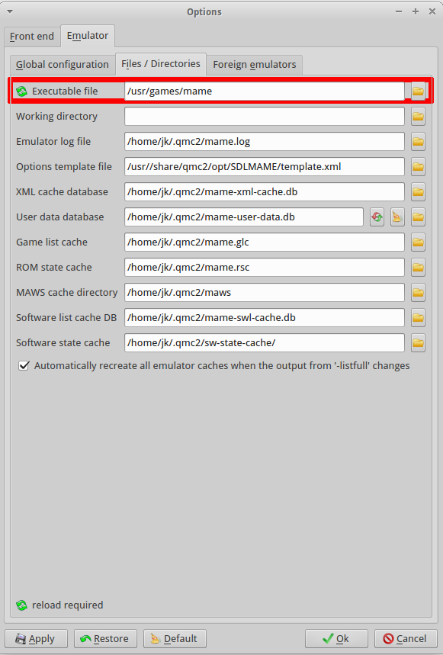Open the Global configuration tab
The height and width of the screenshot is (655, 443).
[63, 65]
